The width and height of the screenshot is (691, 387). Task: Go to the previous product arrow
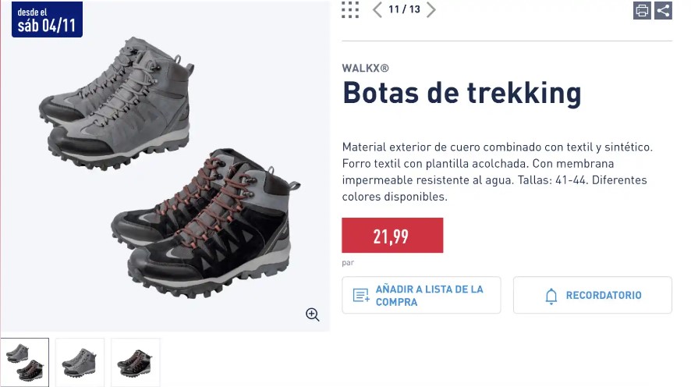377,9
